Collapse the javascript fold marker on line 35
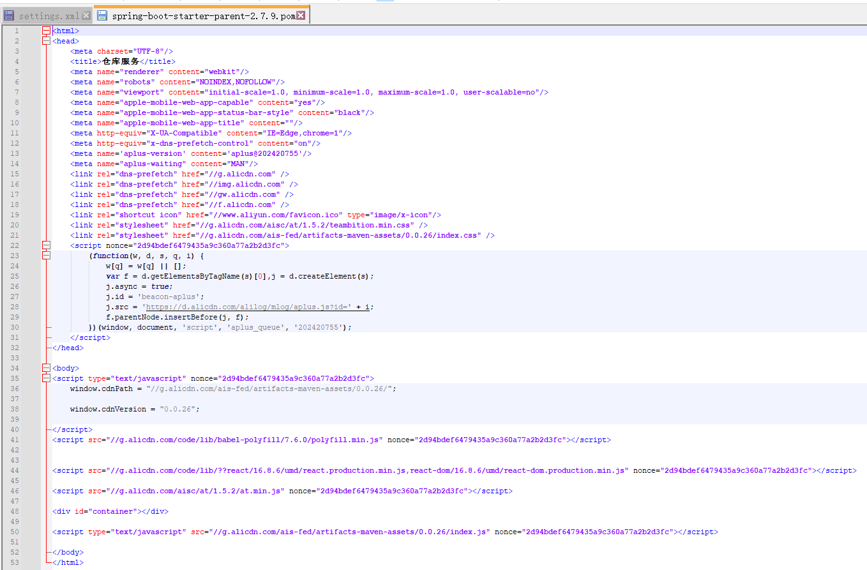The image size is (867, 570). tap(45, 378)
